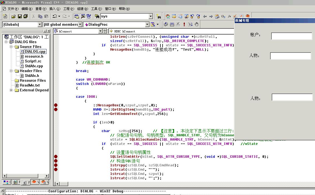Toggle breakpoint on the ::MessageBox line

tap(56, 105)
